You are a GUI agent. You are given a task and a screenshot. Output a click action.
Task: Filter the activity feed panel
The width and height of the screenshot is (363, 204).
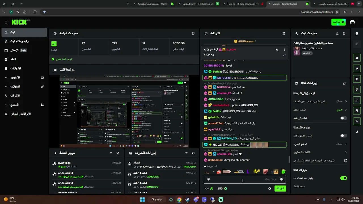point(111,153)
